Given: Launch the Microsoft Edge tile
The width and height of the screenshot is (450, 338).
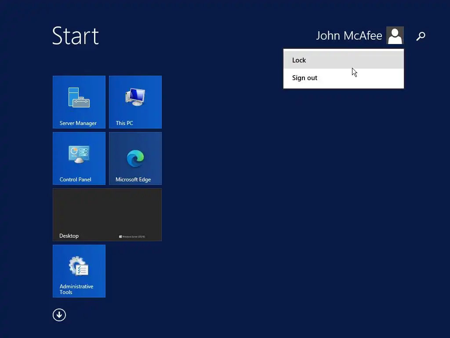Looking at the screenshot, I should [x=135, y=158].
